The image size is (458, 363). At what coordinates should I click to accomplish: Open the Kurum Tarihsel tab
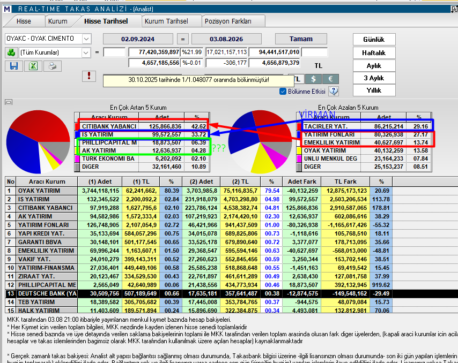coord(166,21)
